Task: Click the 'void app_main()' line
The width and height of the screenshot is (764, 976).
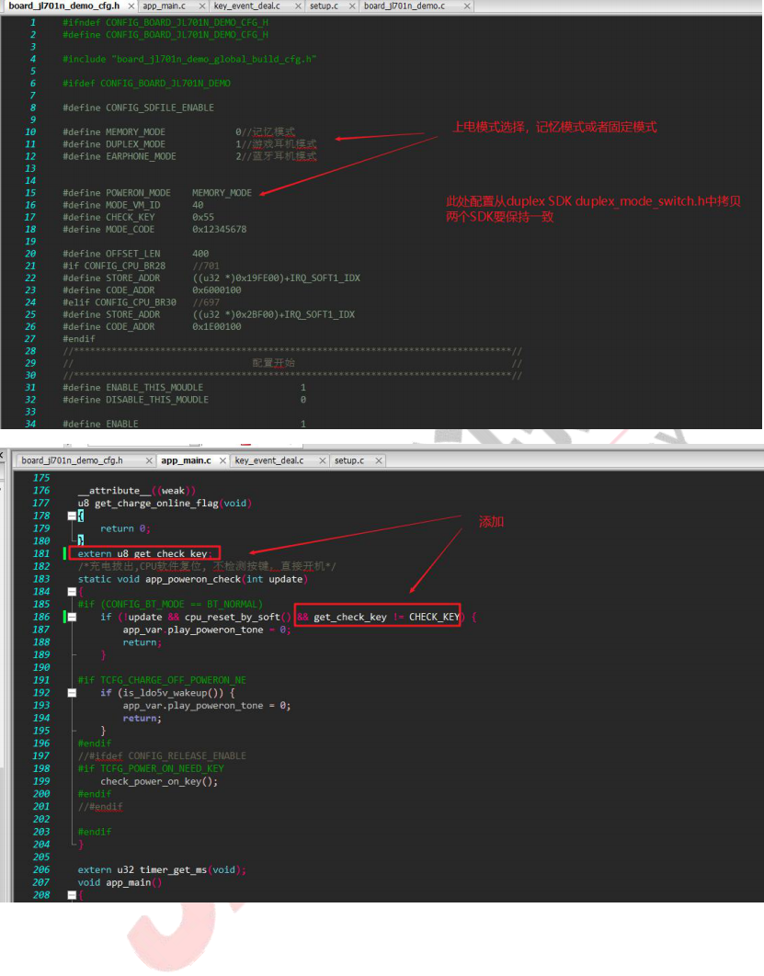Action: (x=120, y=882)
